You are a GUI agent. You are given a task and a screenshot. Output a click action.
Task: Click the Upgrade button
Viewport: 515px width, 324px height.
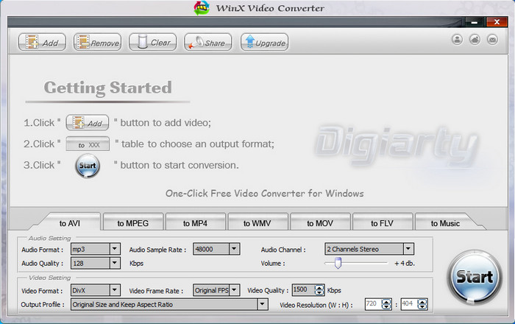263,43
